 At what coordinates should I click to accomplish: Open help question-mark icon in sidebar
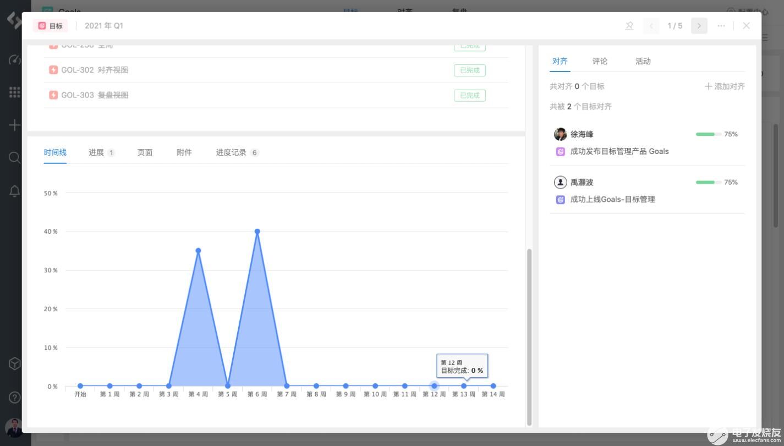point(15,397)
